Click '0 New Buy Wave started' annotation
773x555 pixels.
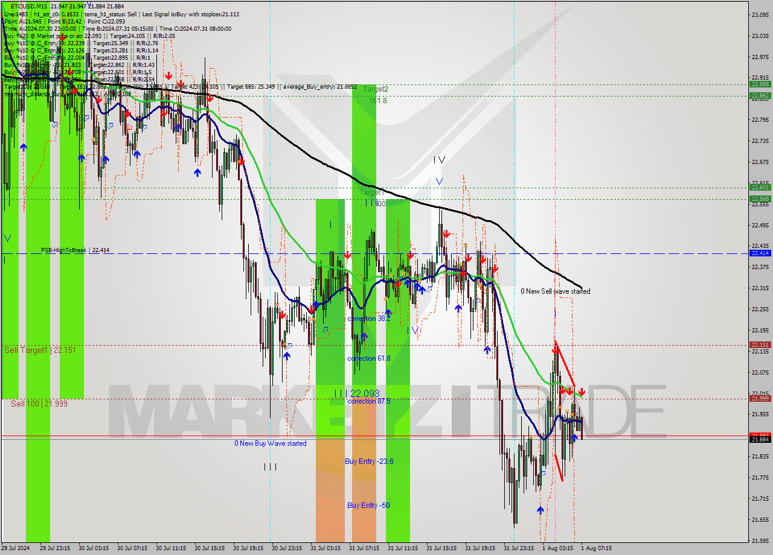tap(271, 443)
